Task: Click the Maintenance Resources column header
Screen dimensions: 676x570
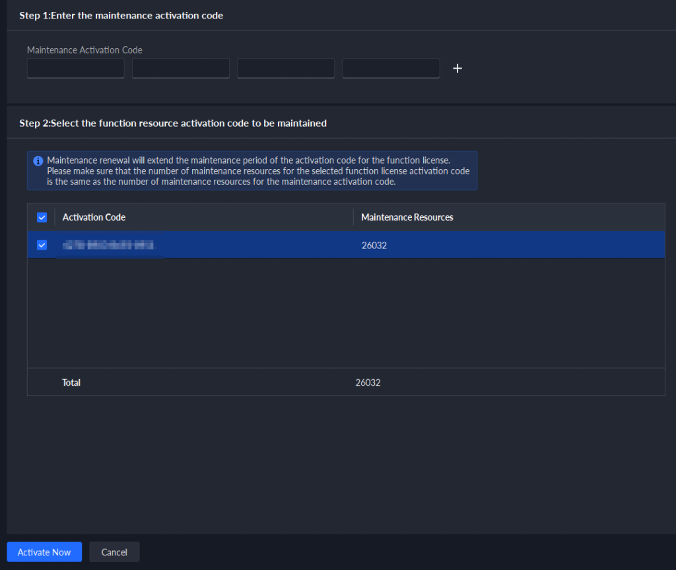Action: coord(407,217)
